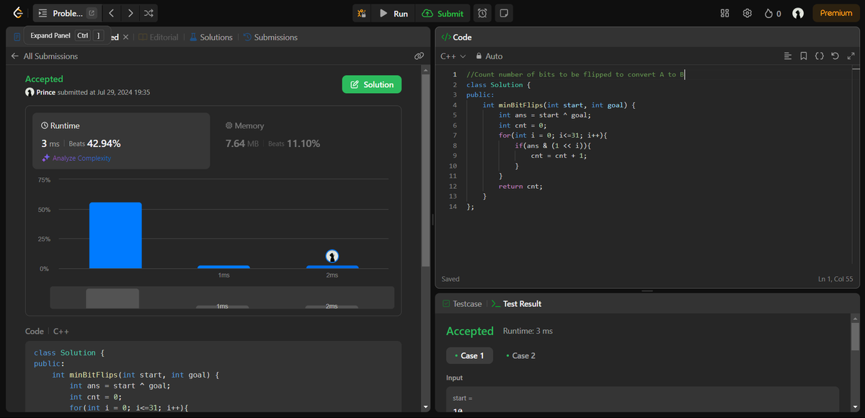Go to the next problem arrow

click(130, 13)
